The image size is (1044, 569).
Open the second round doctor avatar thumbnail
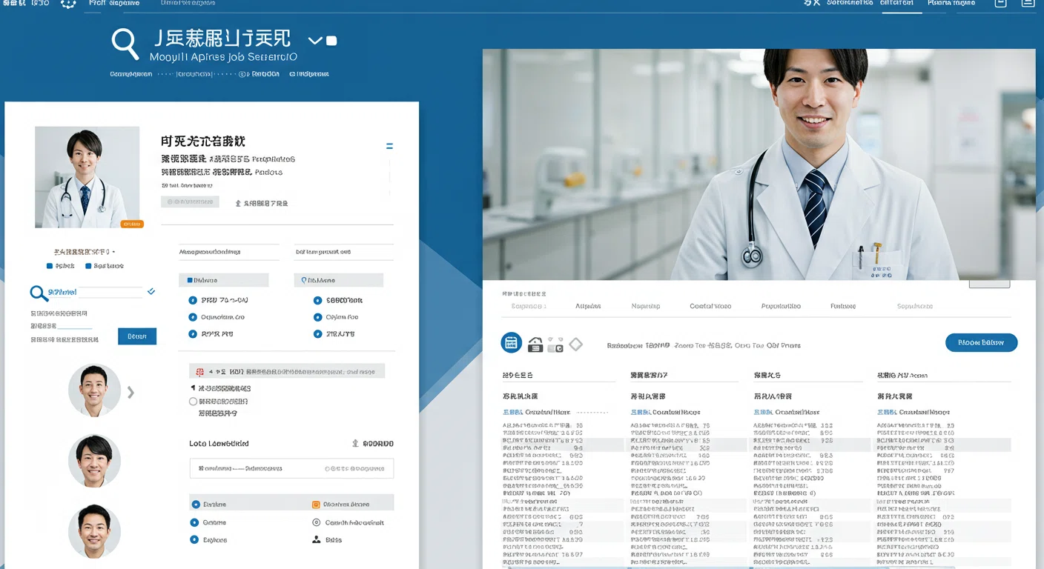tap(94, 460)
